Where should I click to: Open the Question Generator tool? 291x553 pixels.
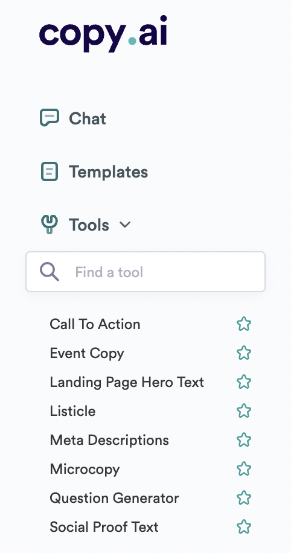click(114, 498)
